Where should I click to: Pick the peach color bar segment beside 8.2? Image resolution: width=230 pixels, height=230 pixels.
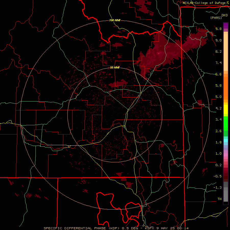point(226,52)
